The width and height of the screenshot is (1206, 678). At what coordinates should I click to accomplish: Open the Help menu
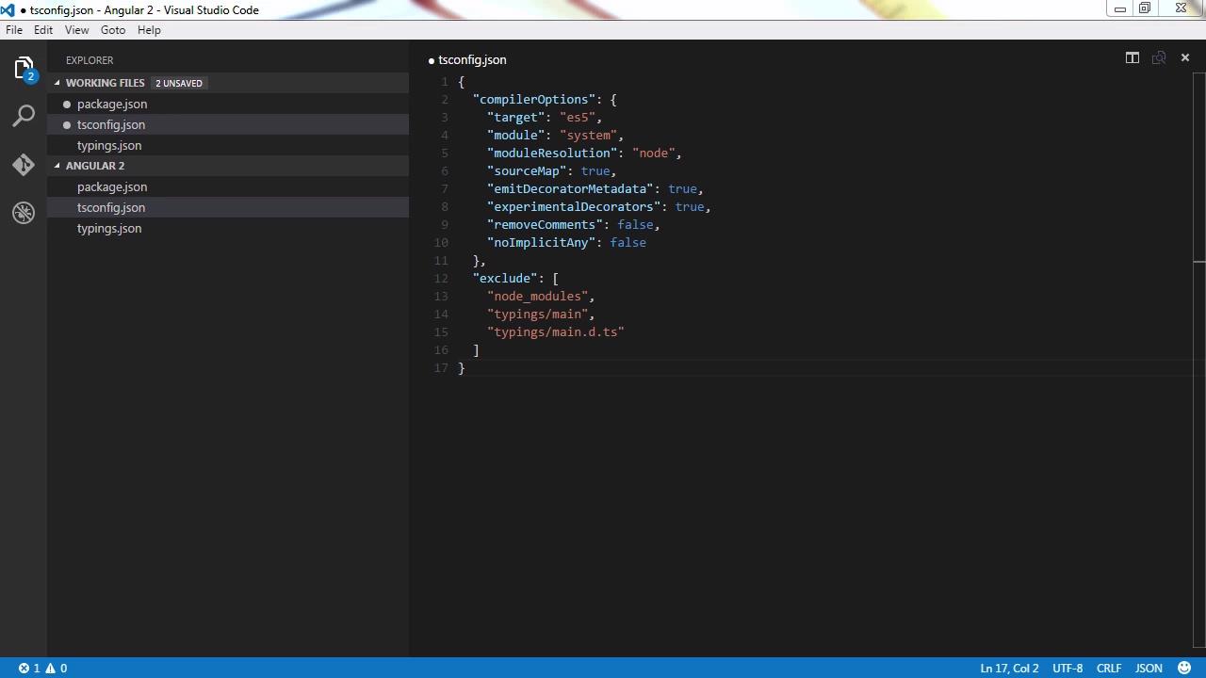pyautogui.click(x=149, y=30)
